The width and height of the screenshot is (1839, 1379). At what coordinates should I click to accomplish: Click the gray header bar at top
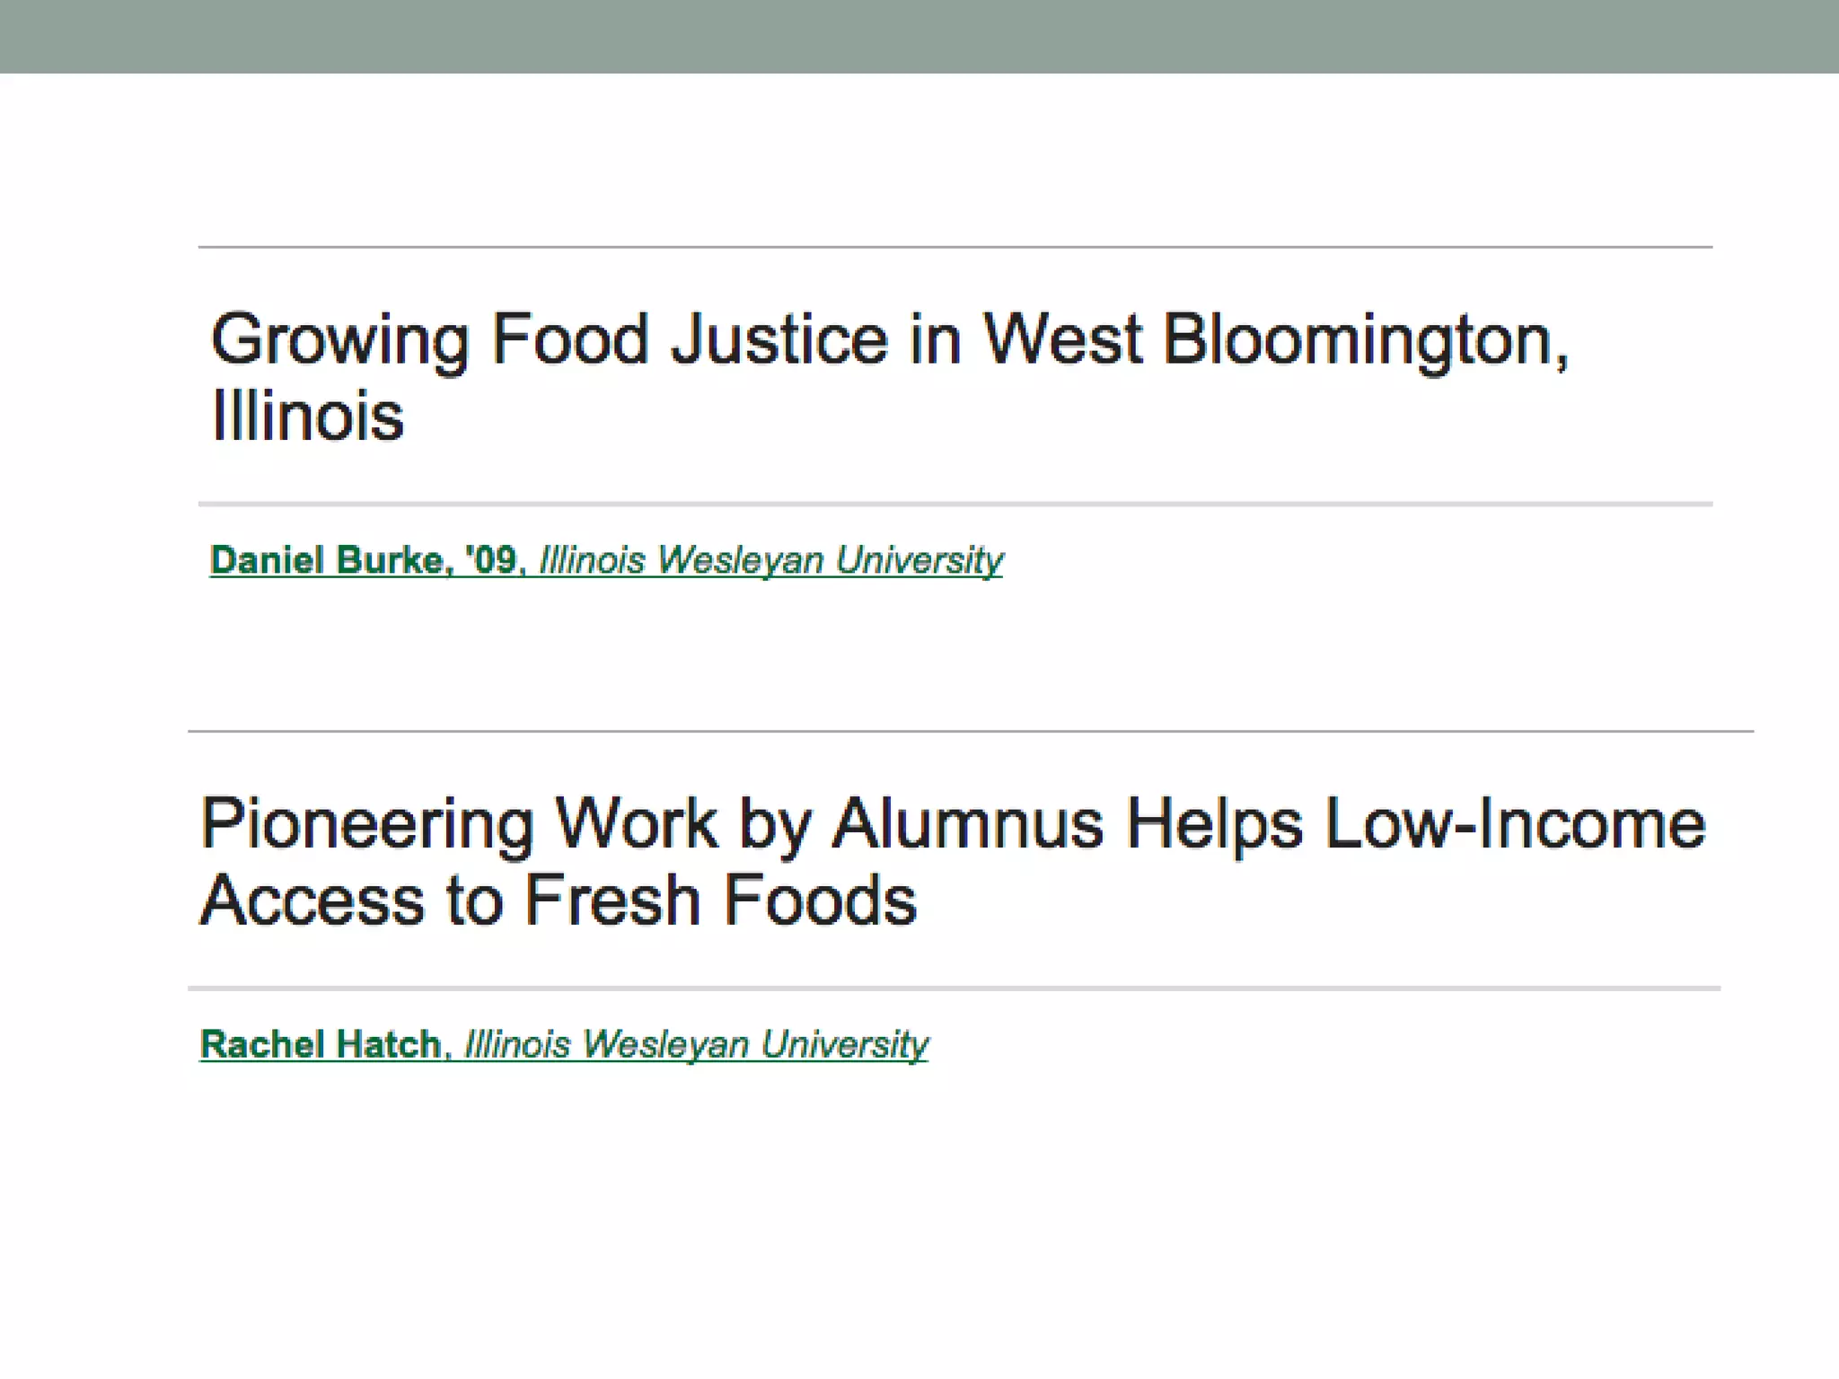919,36
